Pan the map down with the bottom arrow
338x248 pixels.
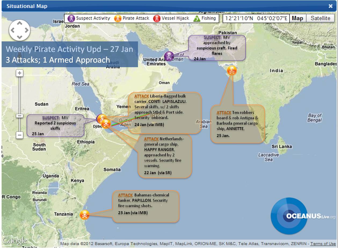pos(19,37)
